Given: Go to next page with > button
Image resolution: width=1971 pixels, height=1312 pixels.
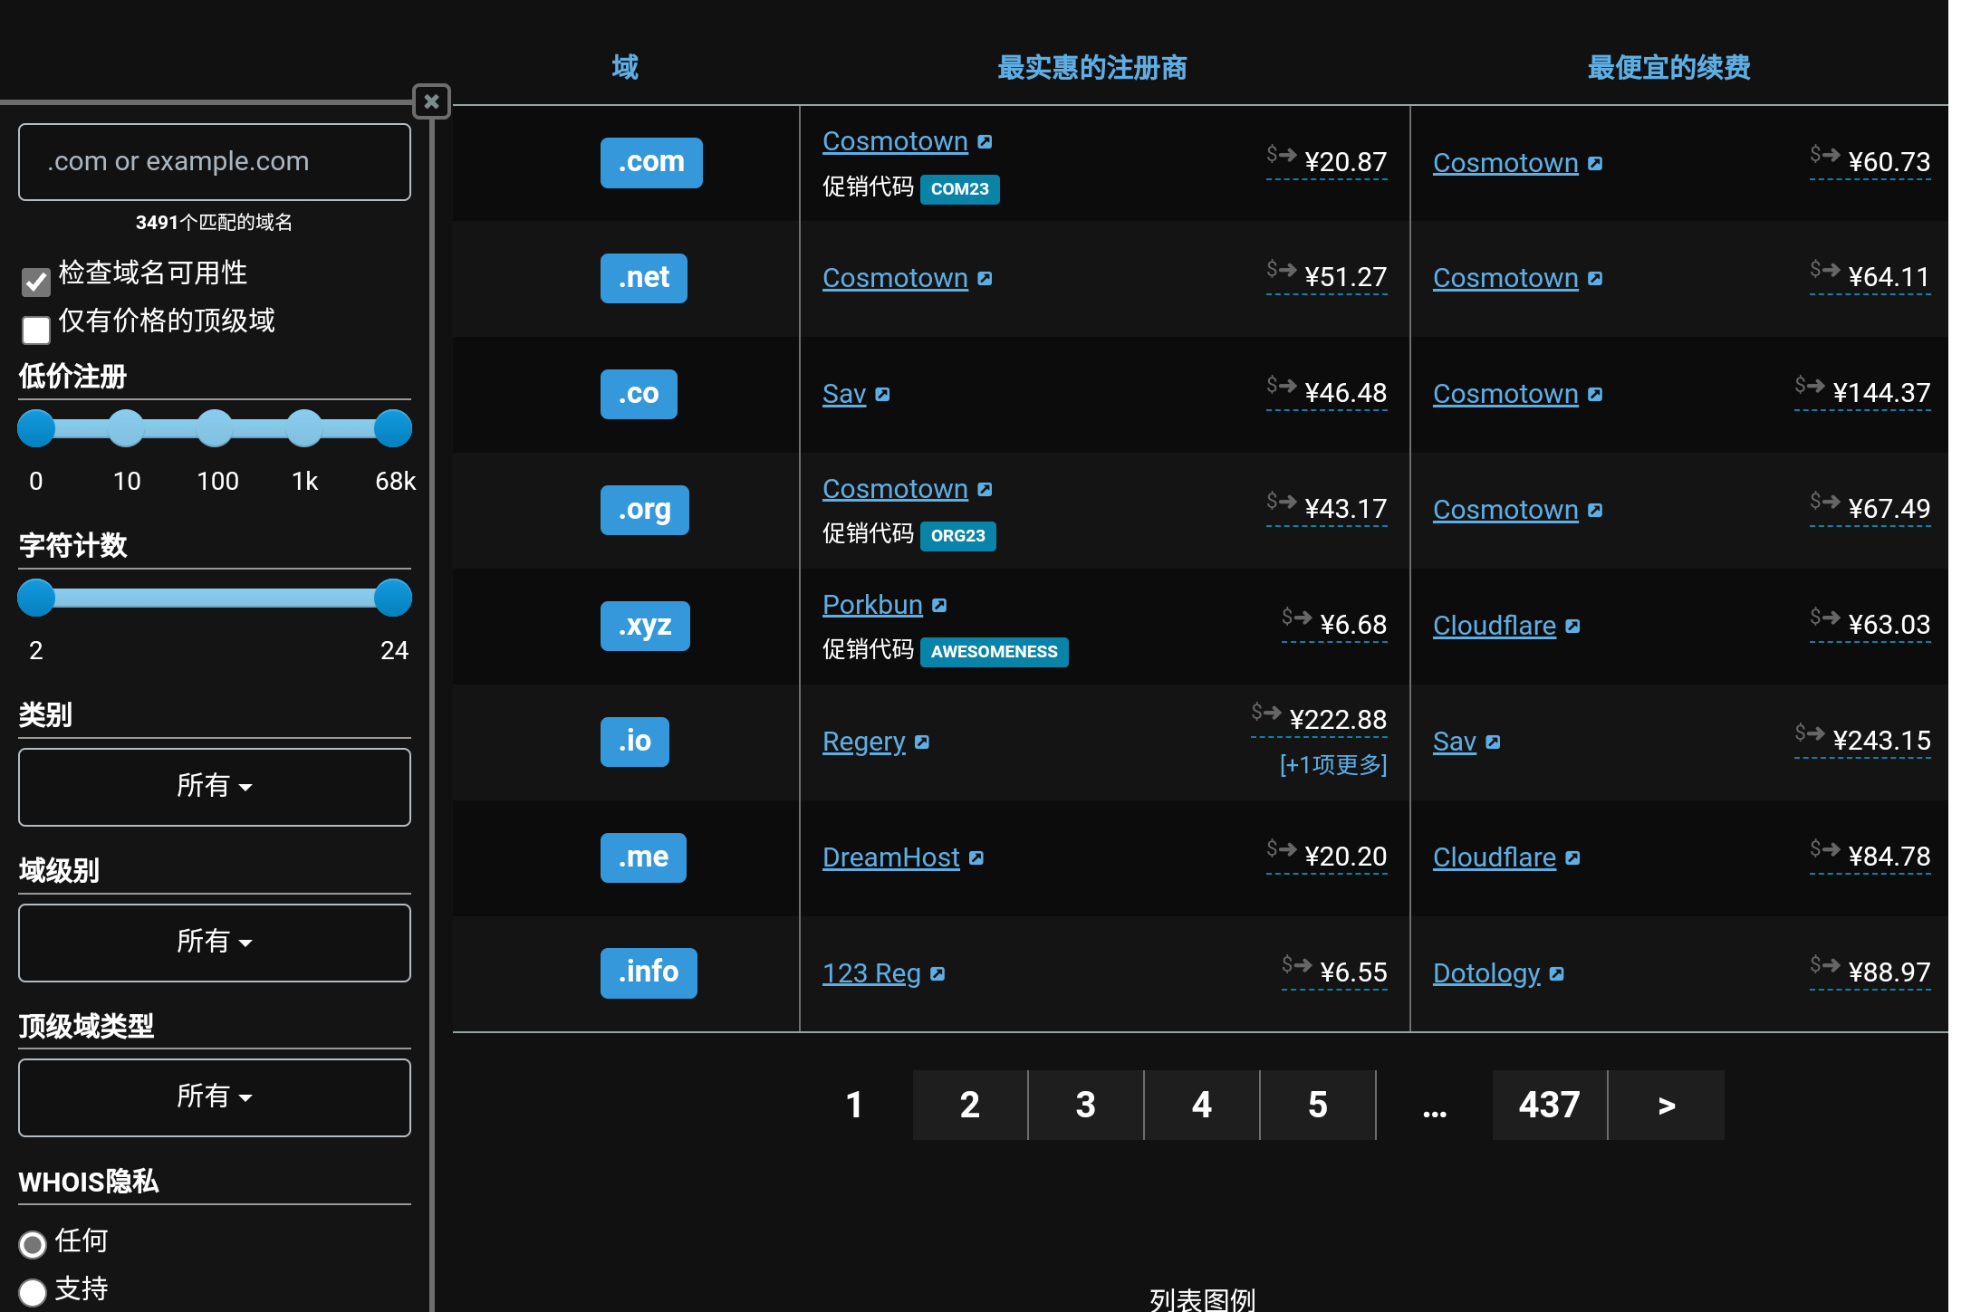Looking at the screenshot, I should point(1667,1105).
